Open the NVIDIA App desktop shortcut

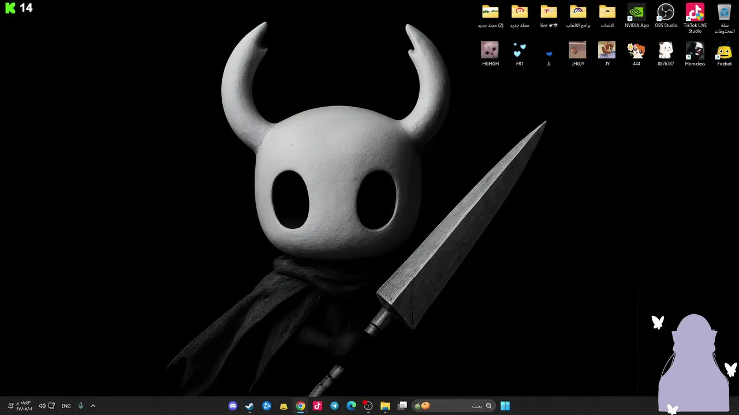point(636,16)
